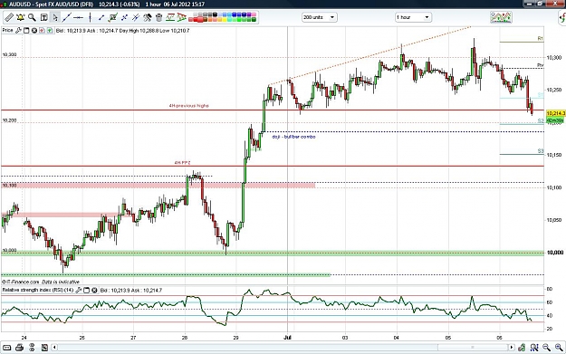Select the blue crossed lines tool
Image resolution: width=566 pixels, height=354 pixels.
click(x=124, y=17)
